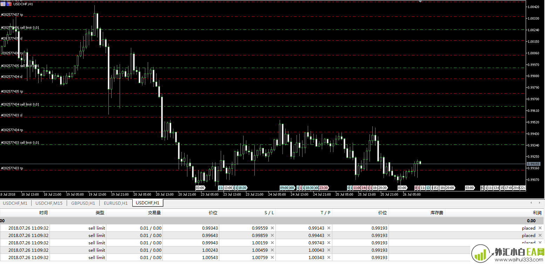Remove take profit 1.00043 with its X icon
Viewport: 545px width, 264px height.
point(329,250)
